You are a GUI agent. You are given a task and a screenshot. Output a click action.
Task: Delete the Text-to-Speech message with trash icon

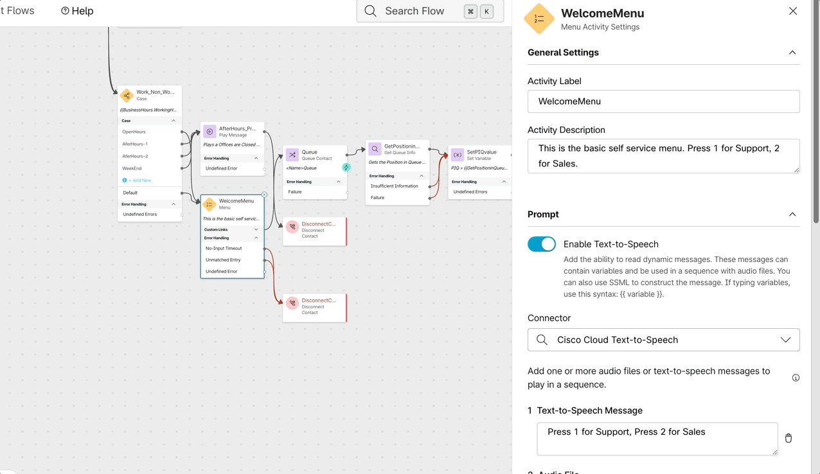tap(789, 438)
